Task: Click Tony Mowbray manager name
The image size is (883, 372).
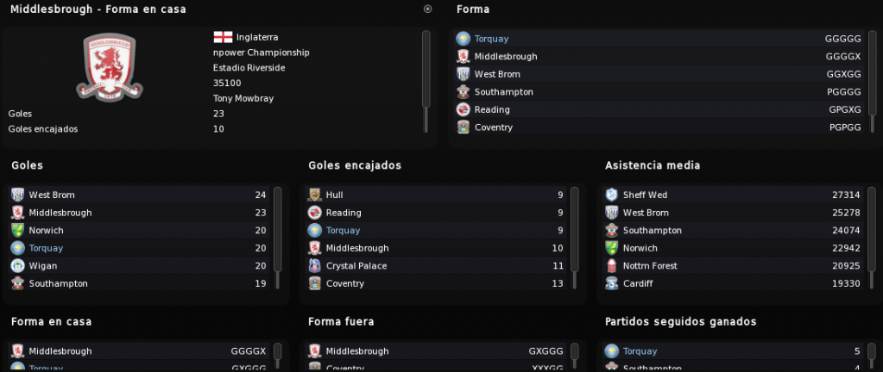Action: (x=243, y=98)
